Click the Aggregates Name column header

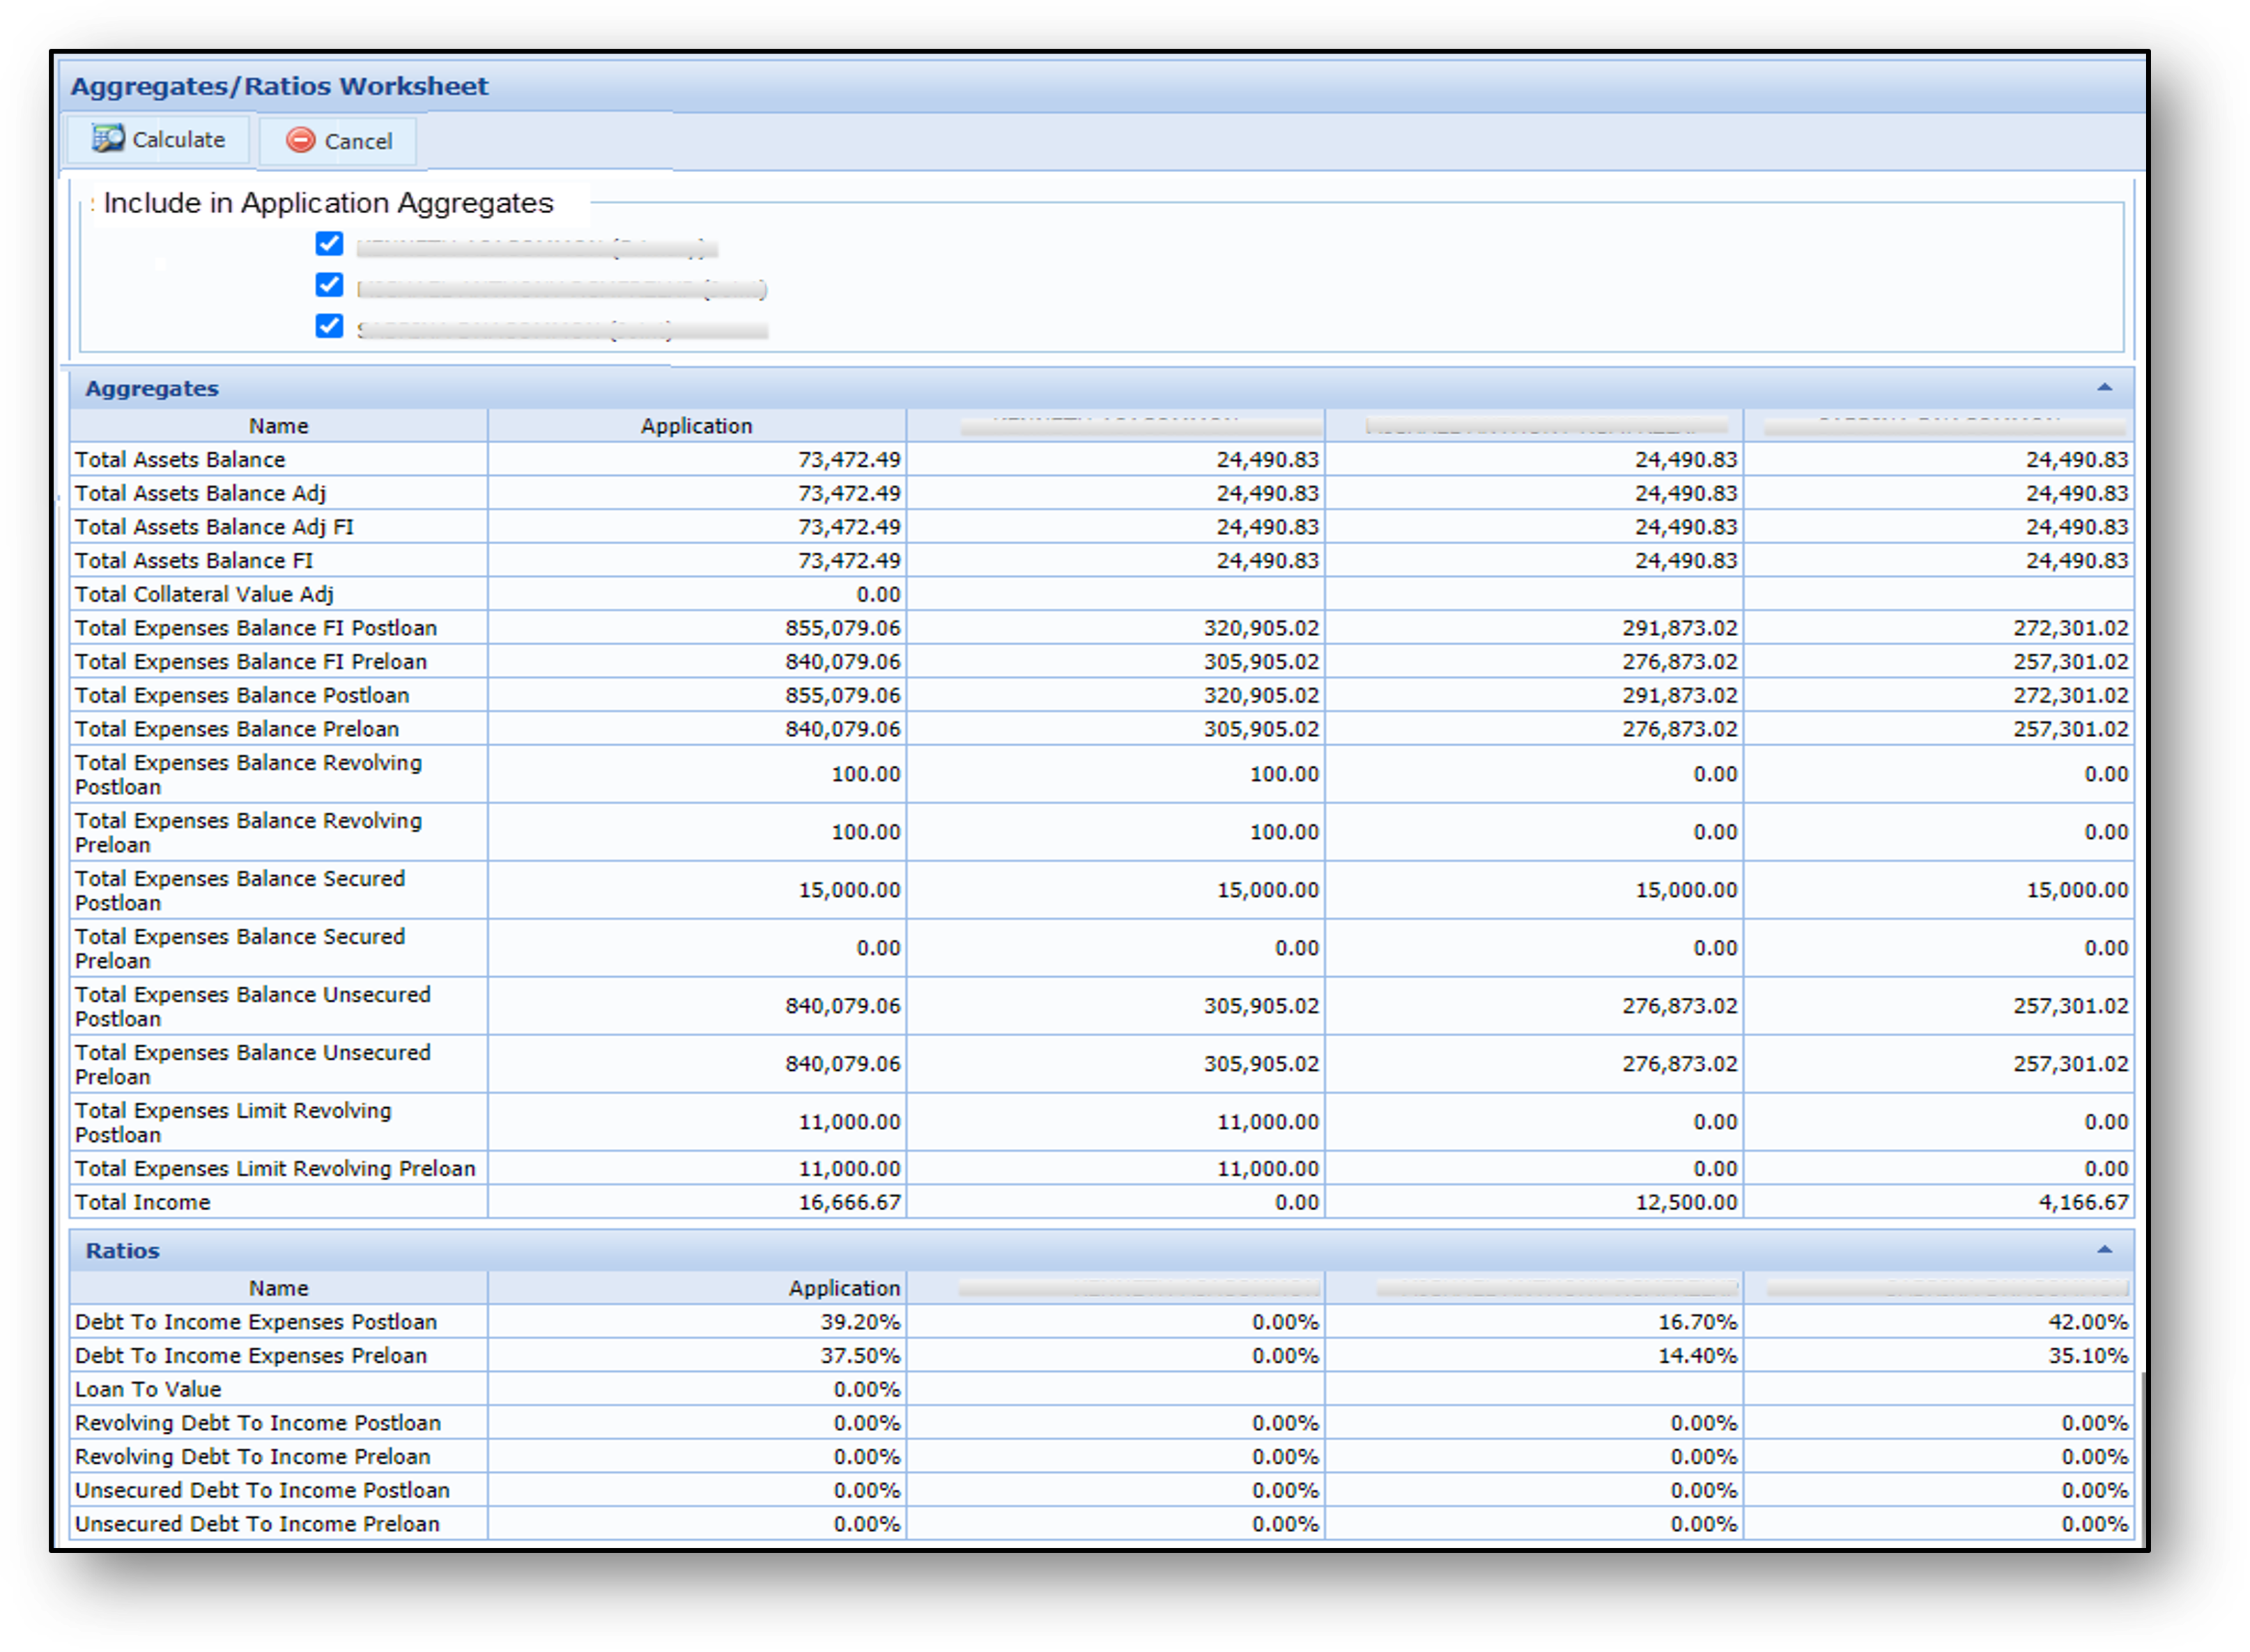278,426
